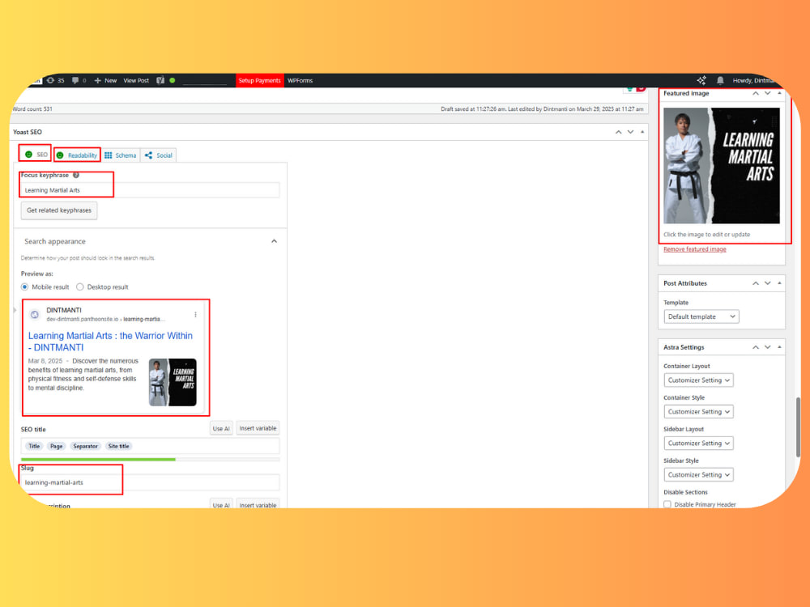810x607 pixels.
Task: Click the green SEO title length progress bar
Action: coord(98,459)
